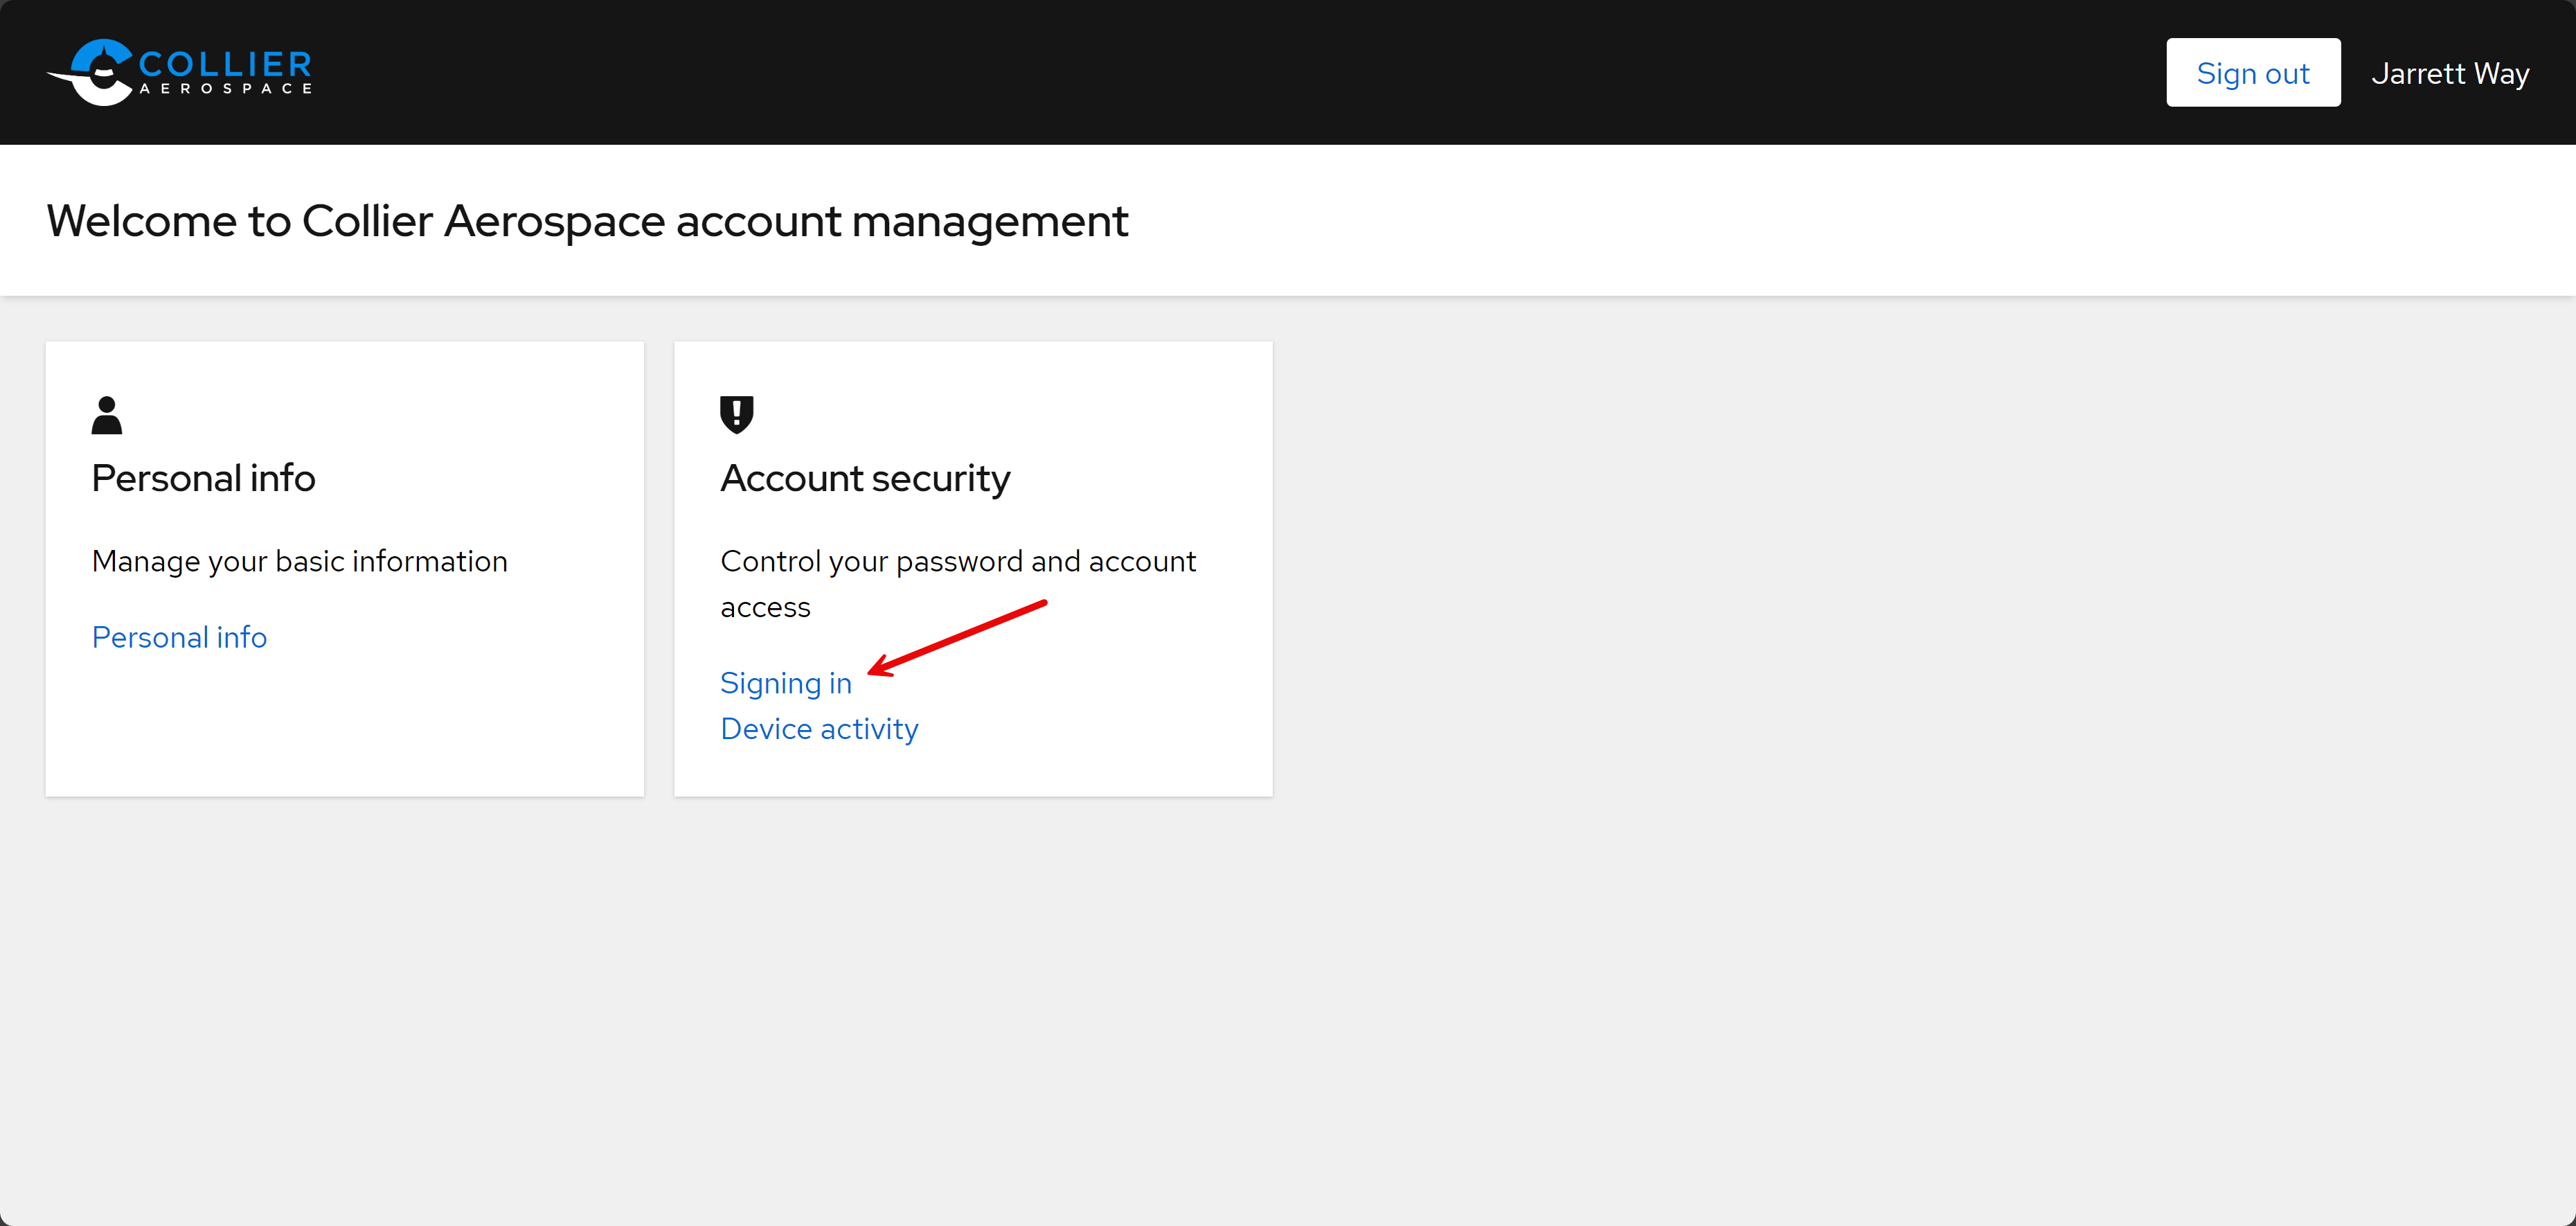Click the Account security card heading
The height and width of the screenshot is (1226, 2576).
(865, 479)
